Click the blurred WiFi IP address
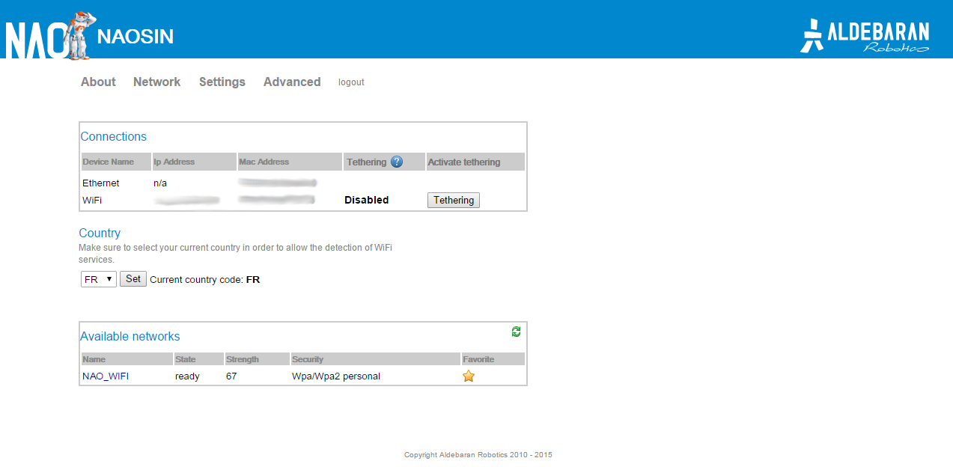Viewport: 953px width, 467px height. (x=187, y=201)
